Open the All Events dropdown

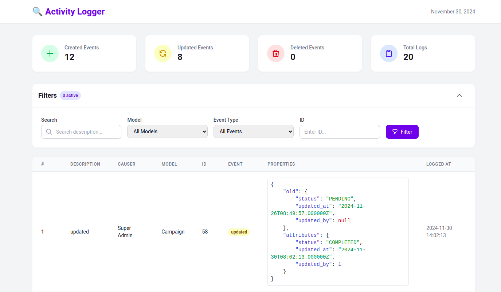253,131
